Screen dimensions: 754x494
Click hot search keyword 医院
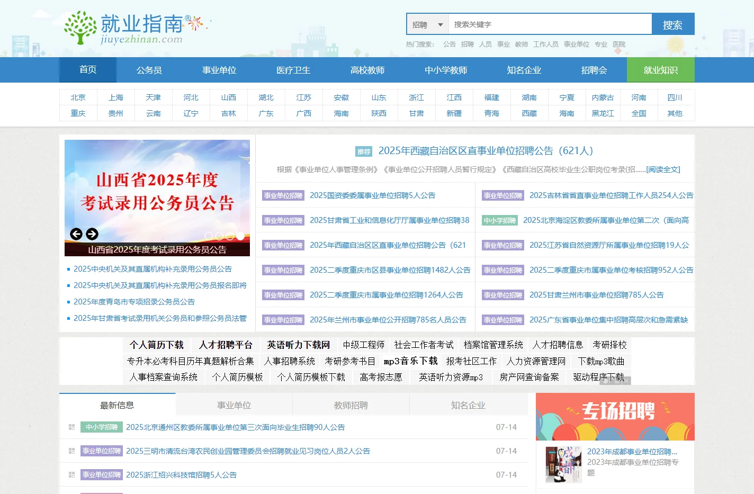[619, 44]
